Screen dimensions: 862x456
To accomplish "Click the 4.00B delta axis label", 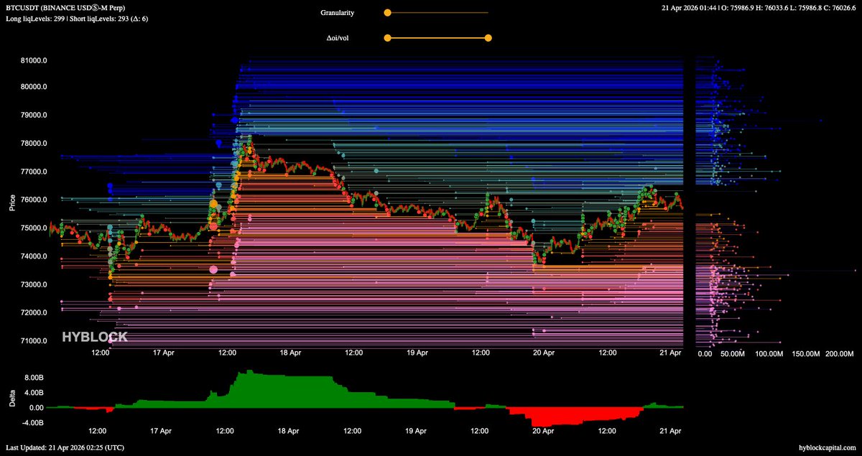I will pyautogui.click(x=34, y=393).
